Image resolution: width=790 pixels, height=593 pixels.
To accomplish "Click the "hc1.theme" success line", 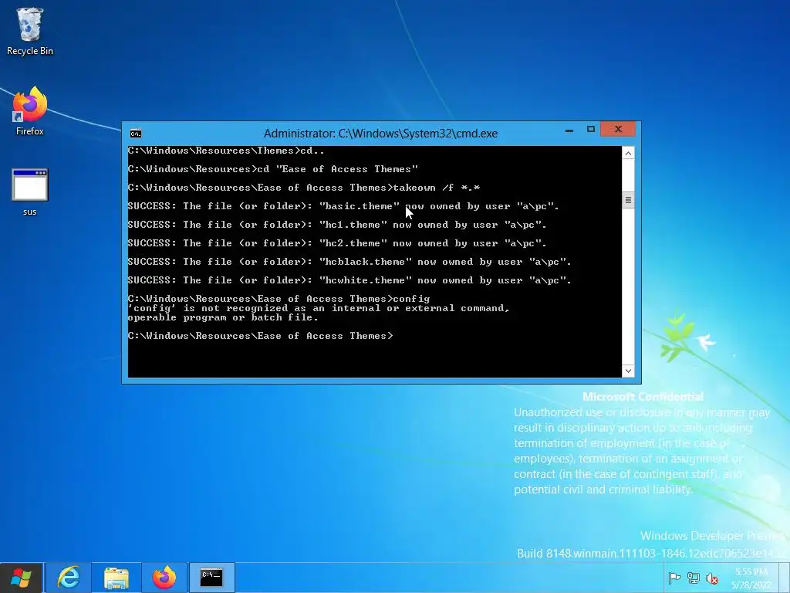I will click(x=337, y=225).
